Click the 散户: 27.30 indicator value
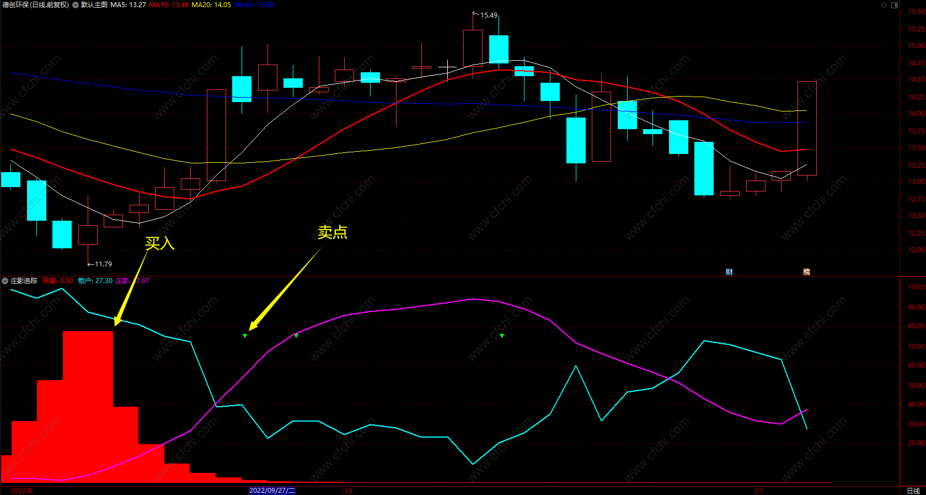Viewport: 926px width, 495px height. pos(95,281)
